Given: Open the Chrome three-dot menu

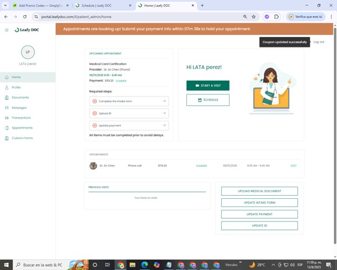Looking at the screenshot, I should pos(331,16).
